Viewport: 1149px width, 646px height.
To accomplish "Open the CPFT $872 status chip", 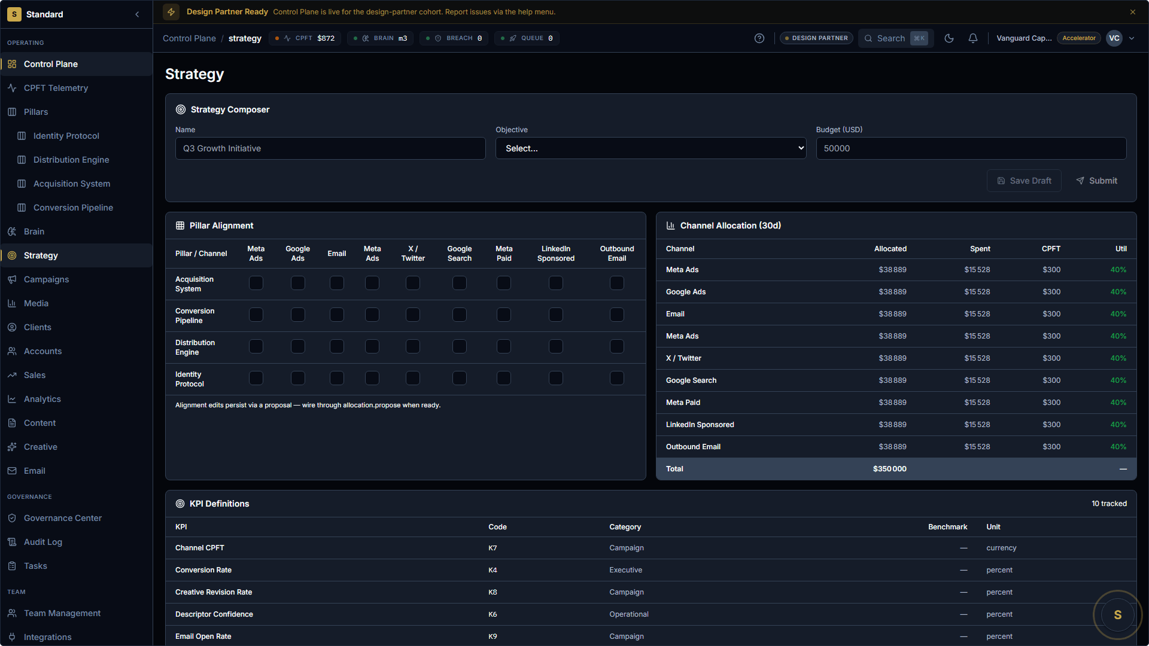I will point(305,38).
